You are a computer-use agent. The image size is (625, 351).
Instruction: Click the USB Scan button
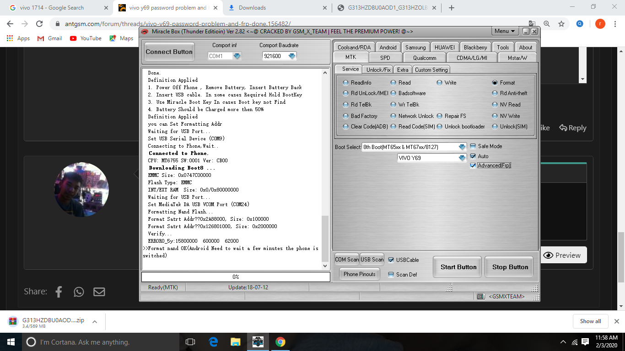pyautogui.click(x=372, y=260)
